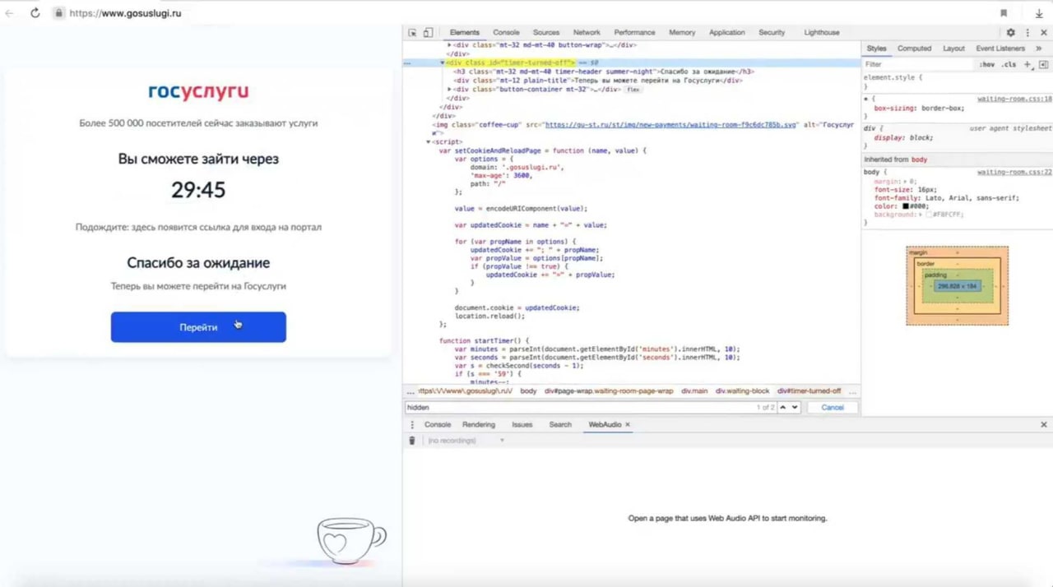Toggle the device toolbar icon
1053x587 pixels.
click(428, 33)
